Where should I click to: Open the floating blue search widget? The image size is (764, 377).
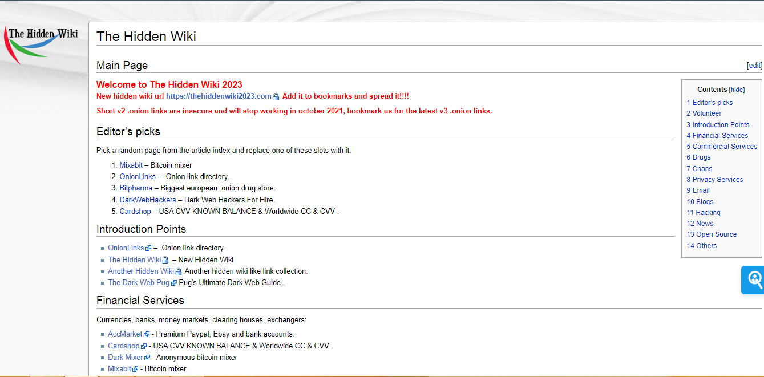(x=753, y=280)
